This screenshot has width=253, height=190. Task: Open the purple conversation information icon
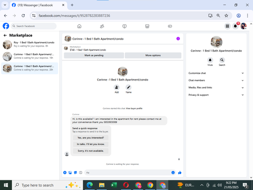click(x=178, y=39)
